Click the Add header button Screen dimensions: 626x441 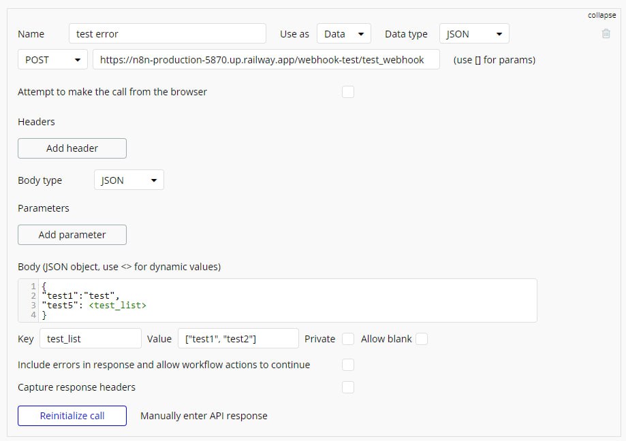tap(72, 148)
